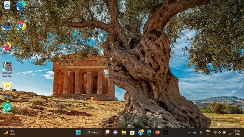Open Wi-Fi network quick settings

tap(215, 132)
